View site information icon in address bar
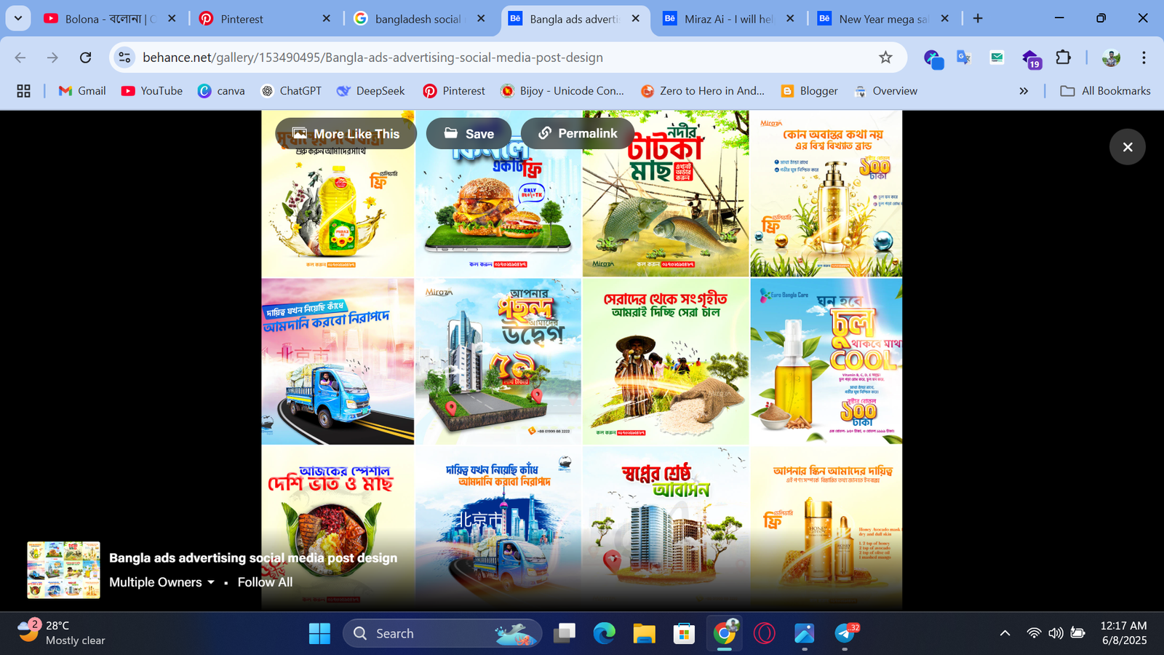 (x=125, y=57)
